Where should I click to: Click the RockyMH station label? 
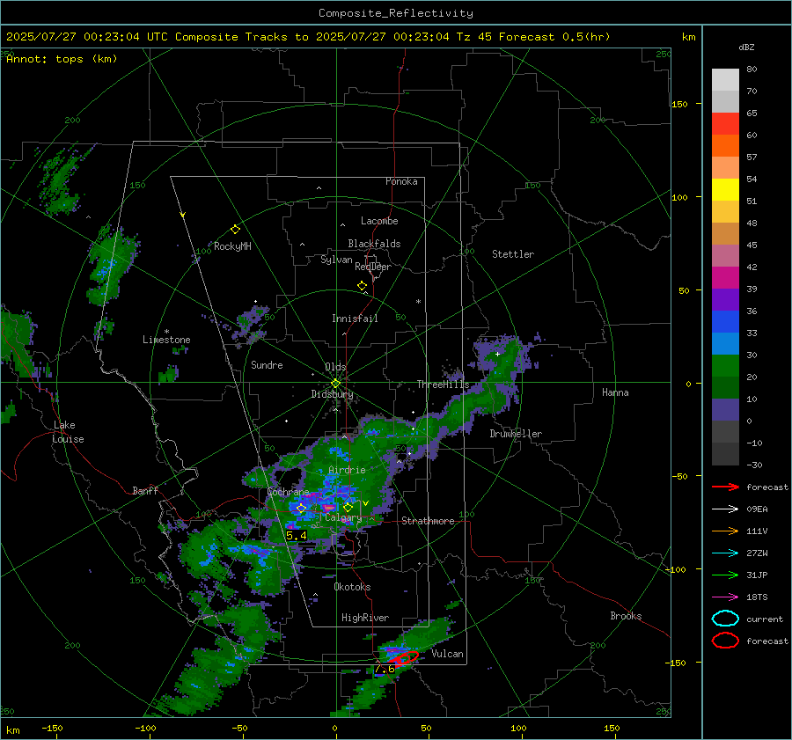[x=232, y=246]
